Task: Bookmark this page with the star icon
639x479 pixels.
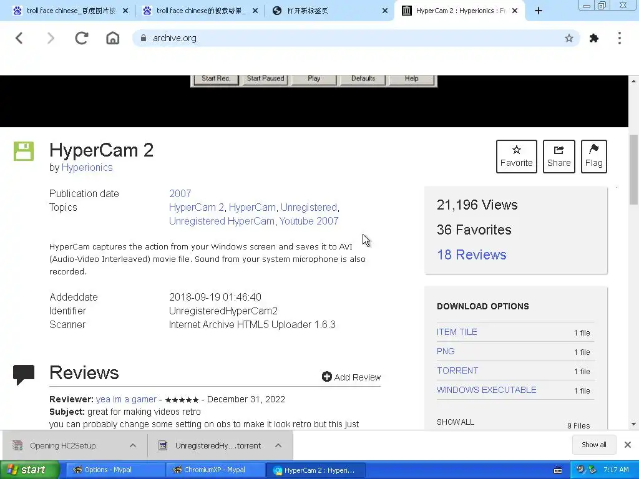Action: coord(569,38)
